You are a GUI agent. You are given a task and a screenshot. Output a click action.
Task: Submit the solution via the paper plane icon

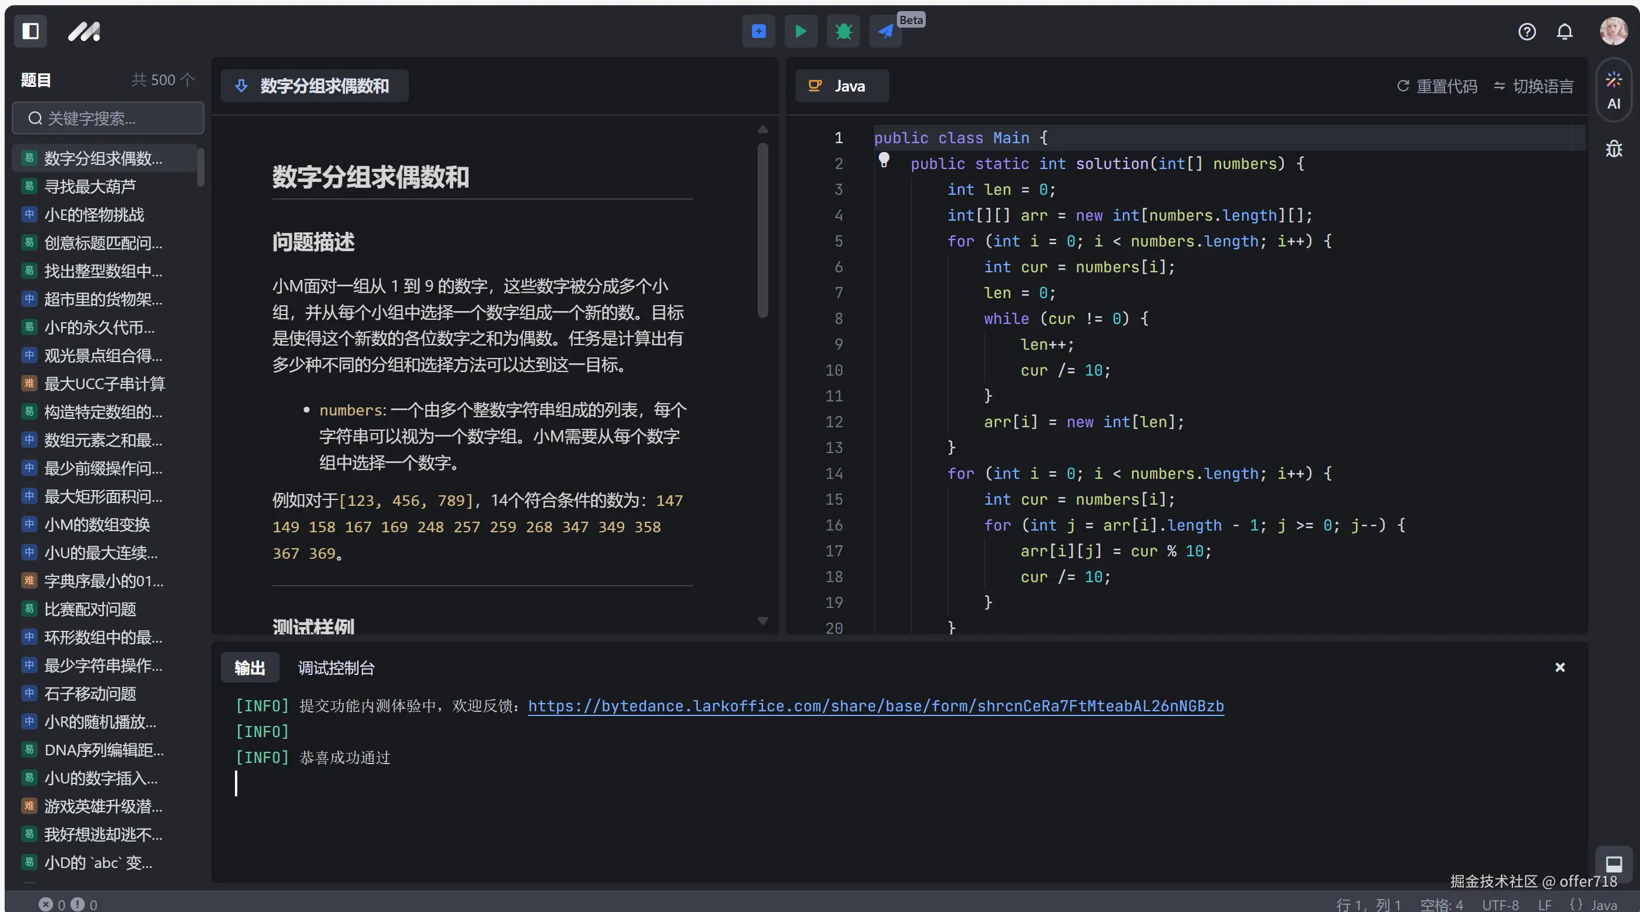pos(885,31)
